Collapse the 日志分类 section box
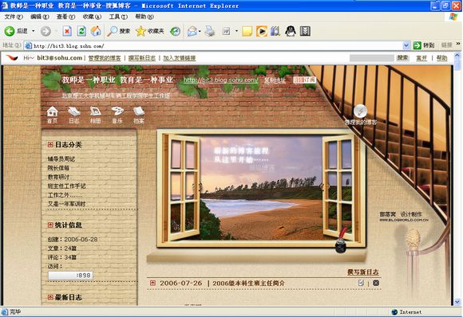Screen dimensions: 463x317 [x=50, y=144]
